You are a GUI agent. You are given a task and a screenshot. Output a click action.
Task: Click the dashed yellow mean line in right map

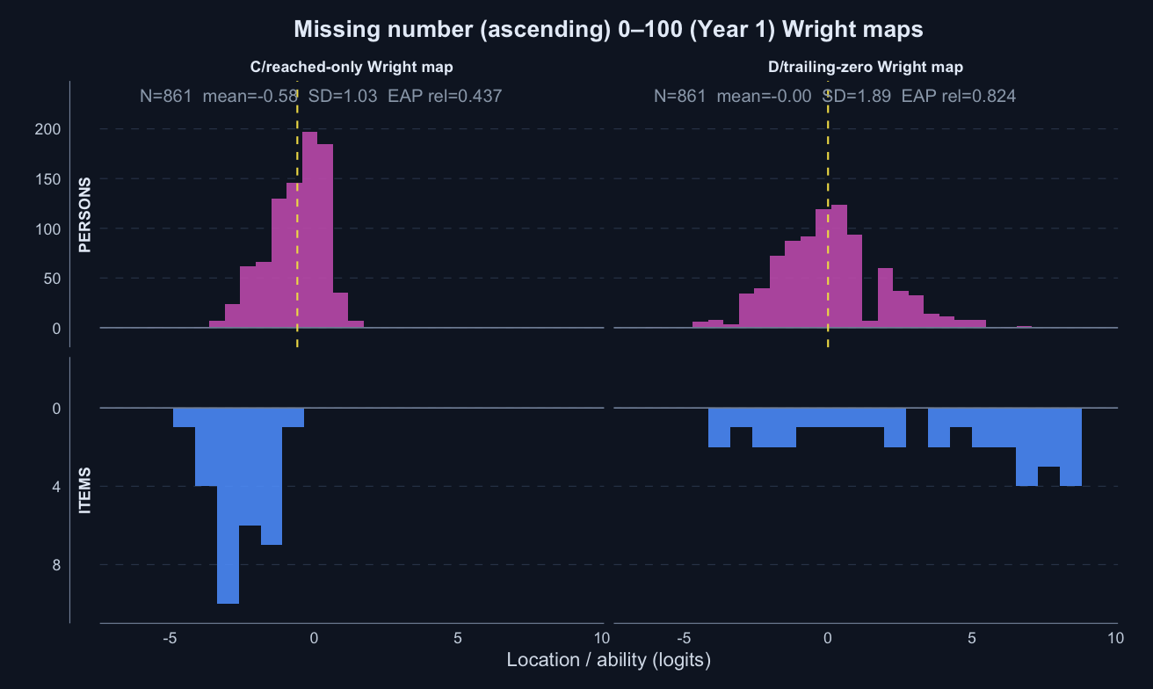pos(828,214)
